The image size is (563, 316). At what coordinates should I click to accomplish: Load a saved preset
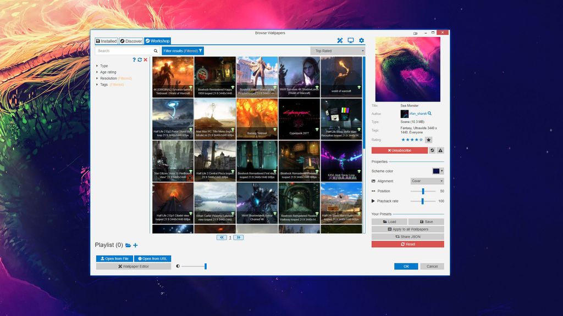coord(389,222)
